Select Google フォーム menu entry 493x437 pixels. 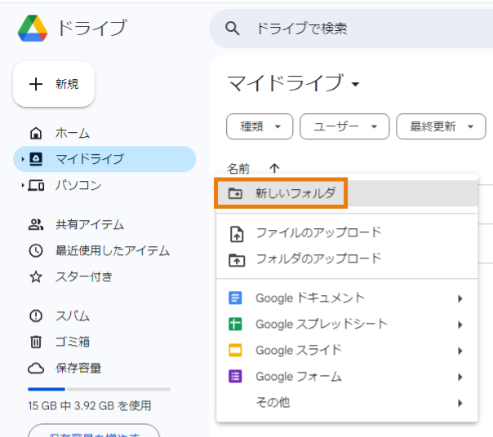pyautogui.click(x=347, y=376)
